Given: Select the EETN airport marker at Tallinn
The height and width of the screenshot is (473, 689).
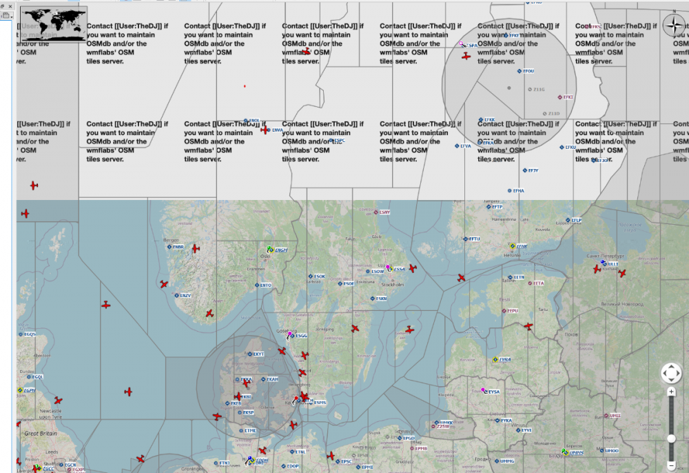Looking at the screenshot, I should [510, 277].
